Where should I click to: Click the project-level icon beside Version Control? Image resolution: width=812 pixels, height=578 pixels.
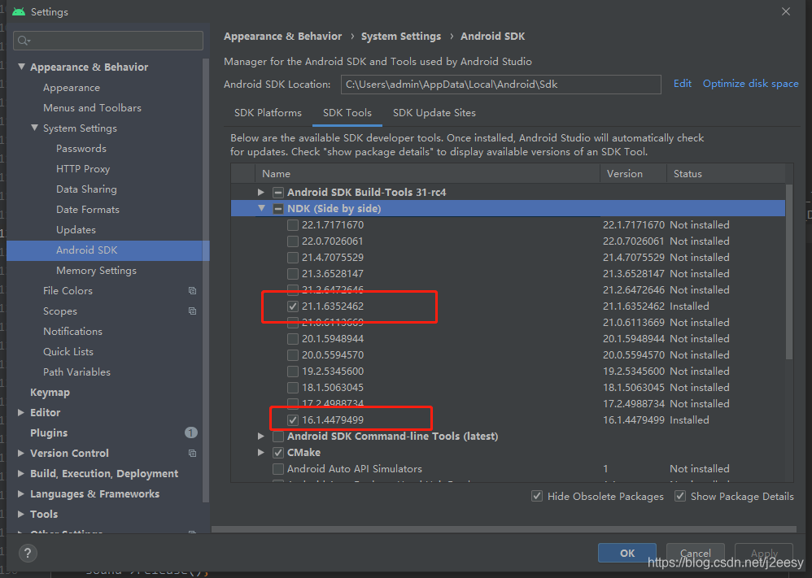[x=192, y=454]
